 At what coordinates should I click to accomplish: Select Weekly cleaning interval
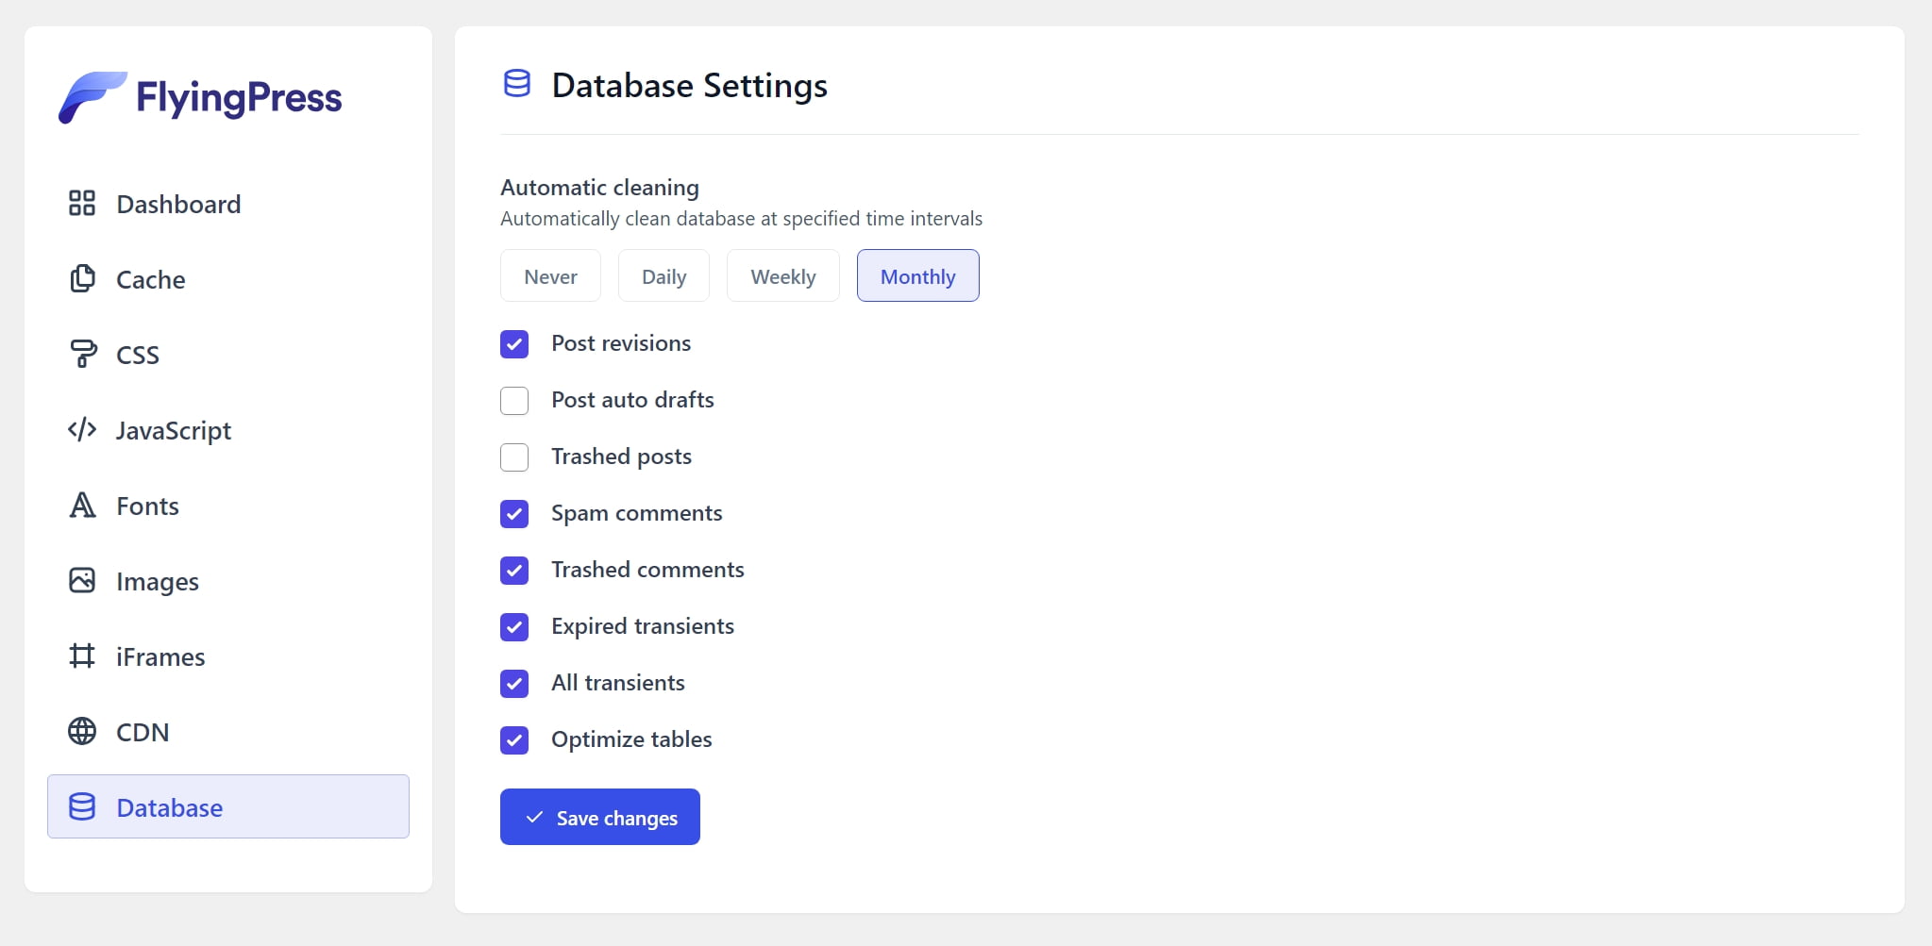tap(783, 275)
